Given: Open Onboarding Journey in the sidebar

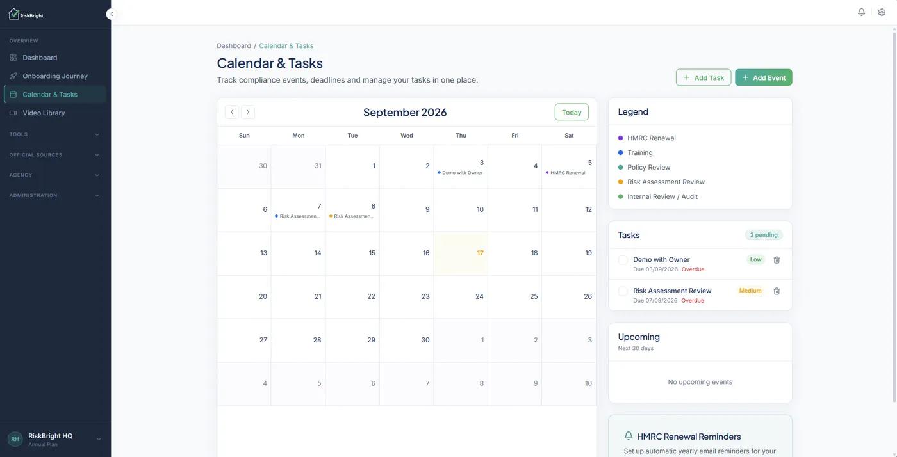Looking at the screenshot, I should point(55,76).
